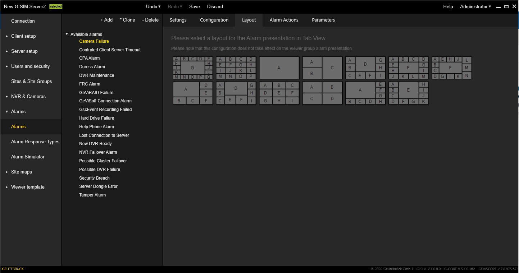Open the Undo dropdown
Image resolution: width=519 pixels, height=273 pixels.
pos(154,6)
